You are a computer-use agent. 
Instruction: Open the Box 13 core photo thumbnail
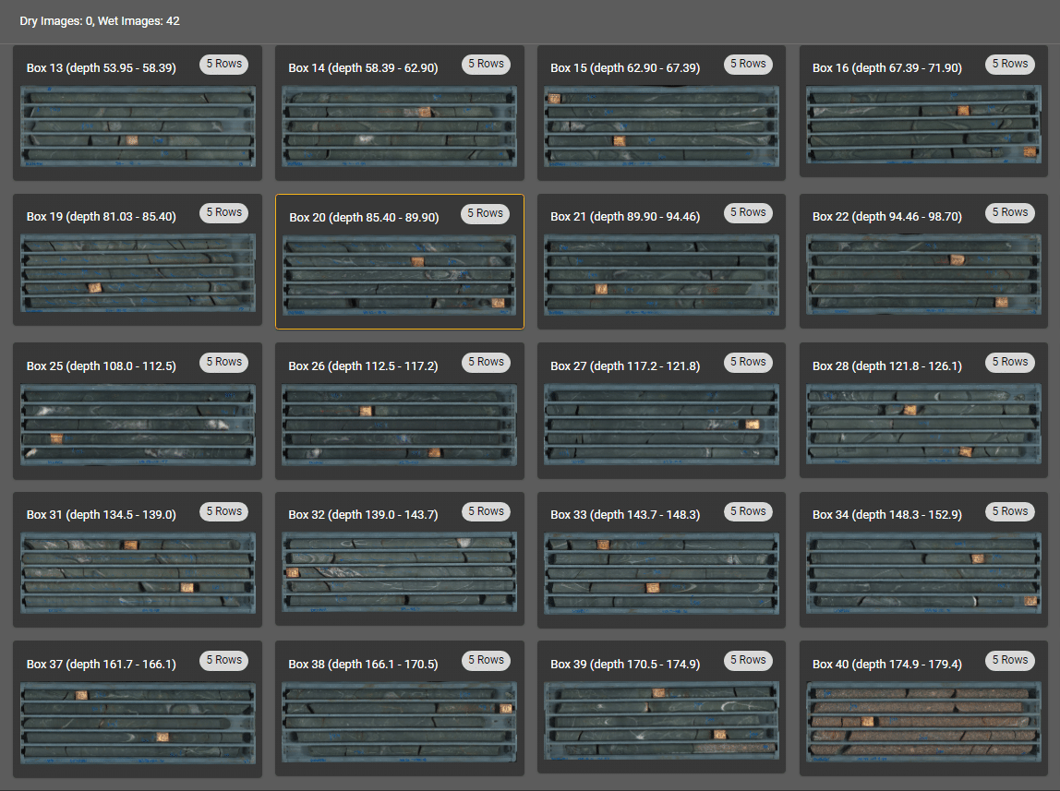138,126
